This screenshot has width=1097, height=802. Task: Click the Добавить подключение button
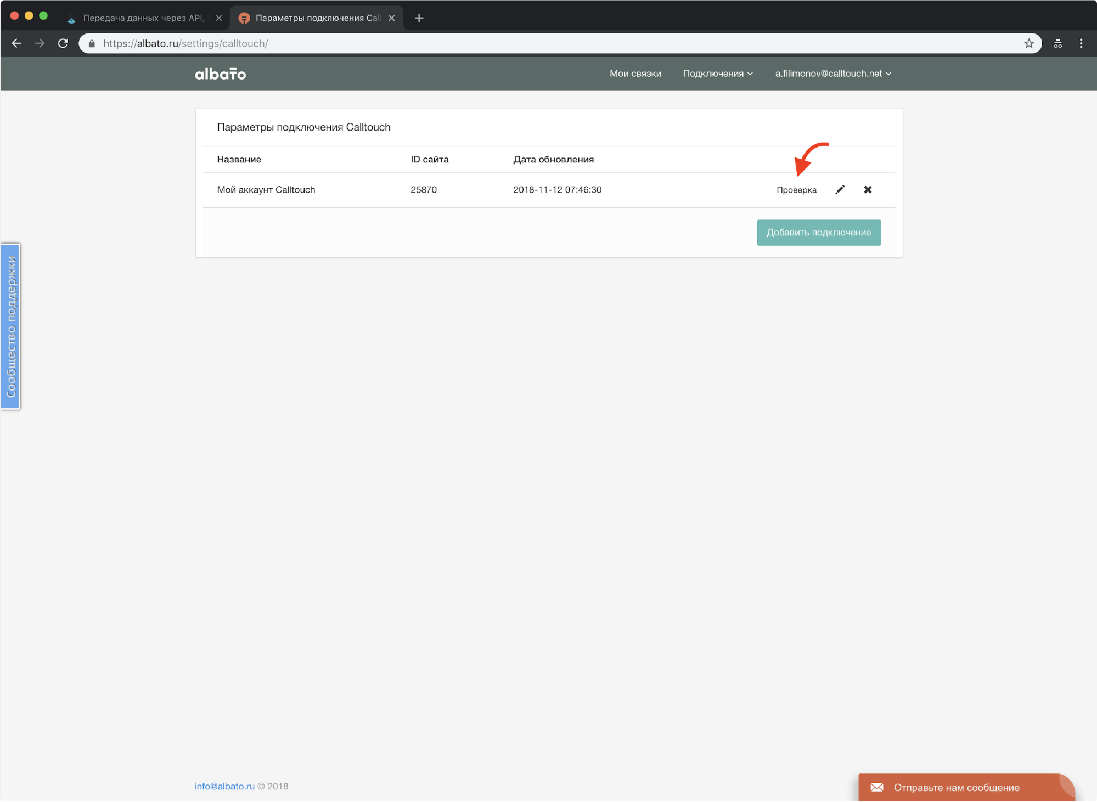coord(818,233)
